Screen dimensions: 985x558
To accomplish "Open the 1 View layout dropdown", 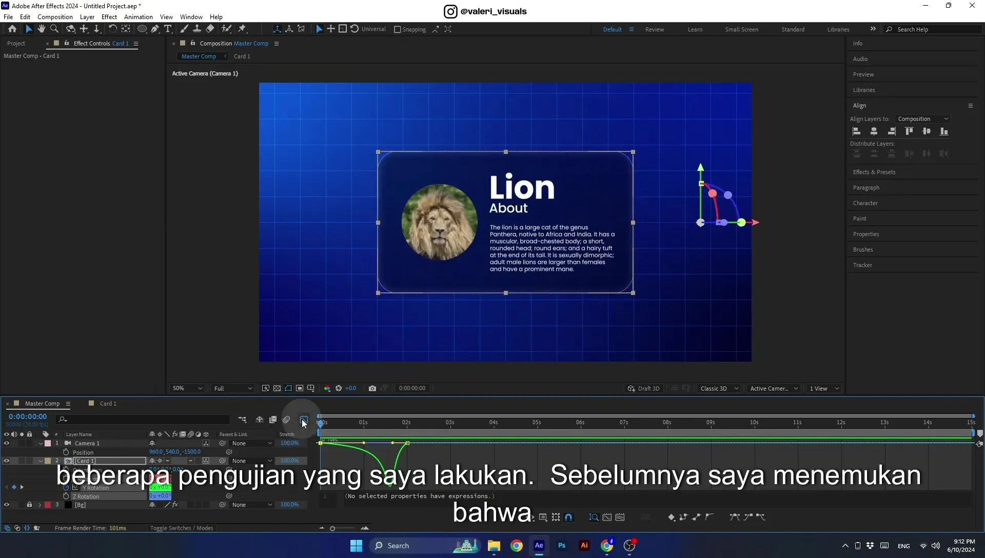I will [x=824, y=388].
